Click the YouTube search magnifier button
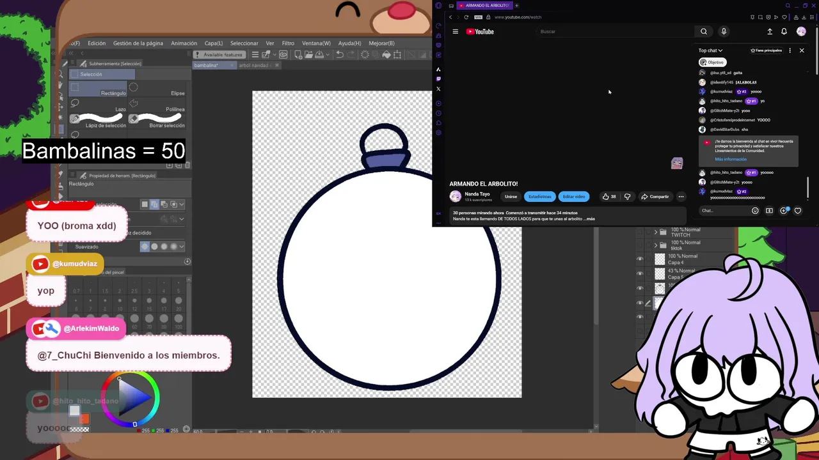Viewport: 819px width, 460px height. click(704, 31)
